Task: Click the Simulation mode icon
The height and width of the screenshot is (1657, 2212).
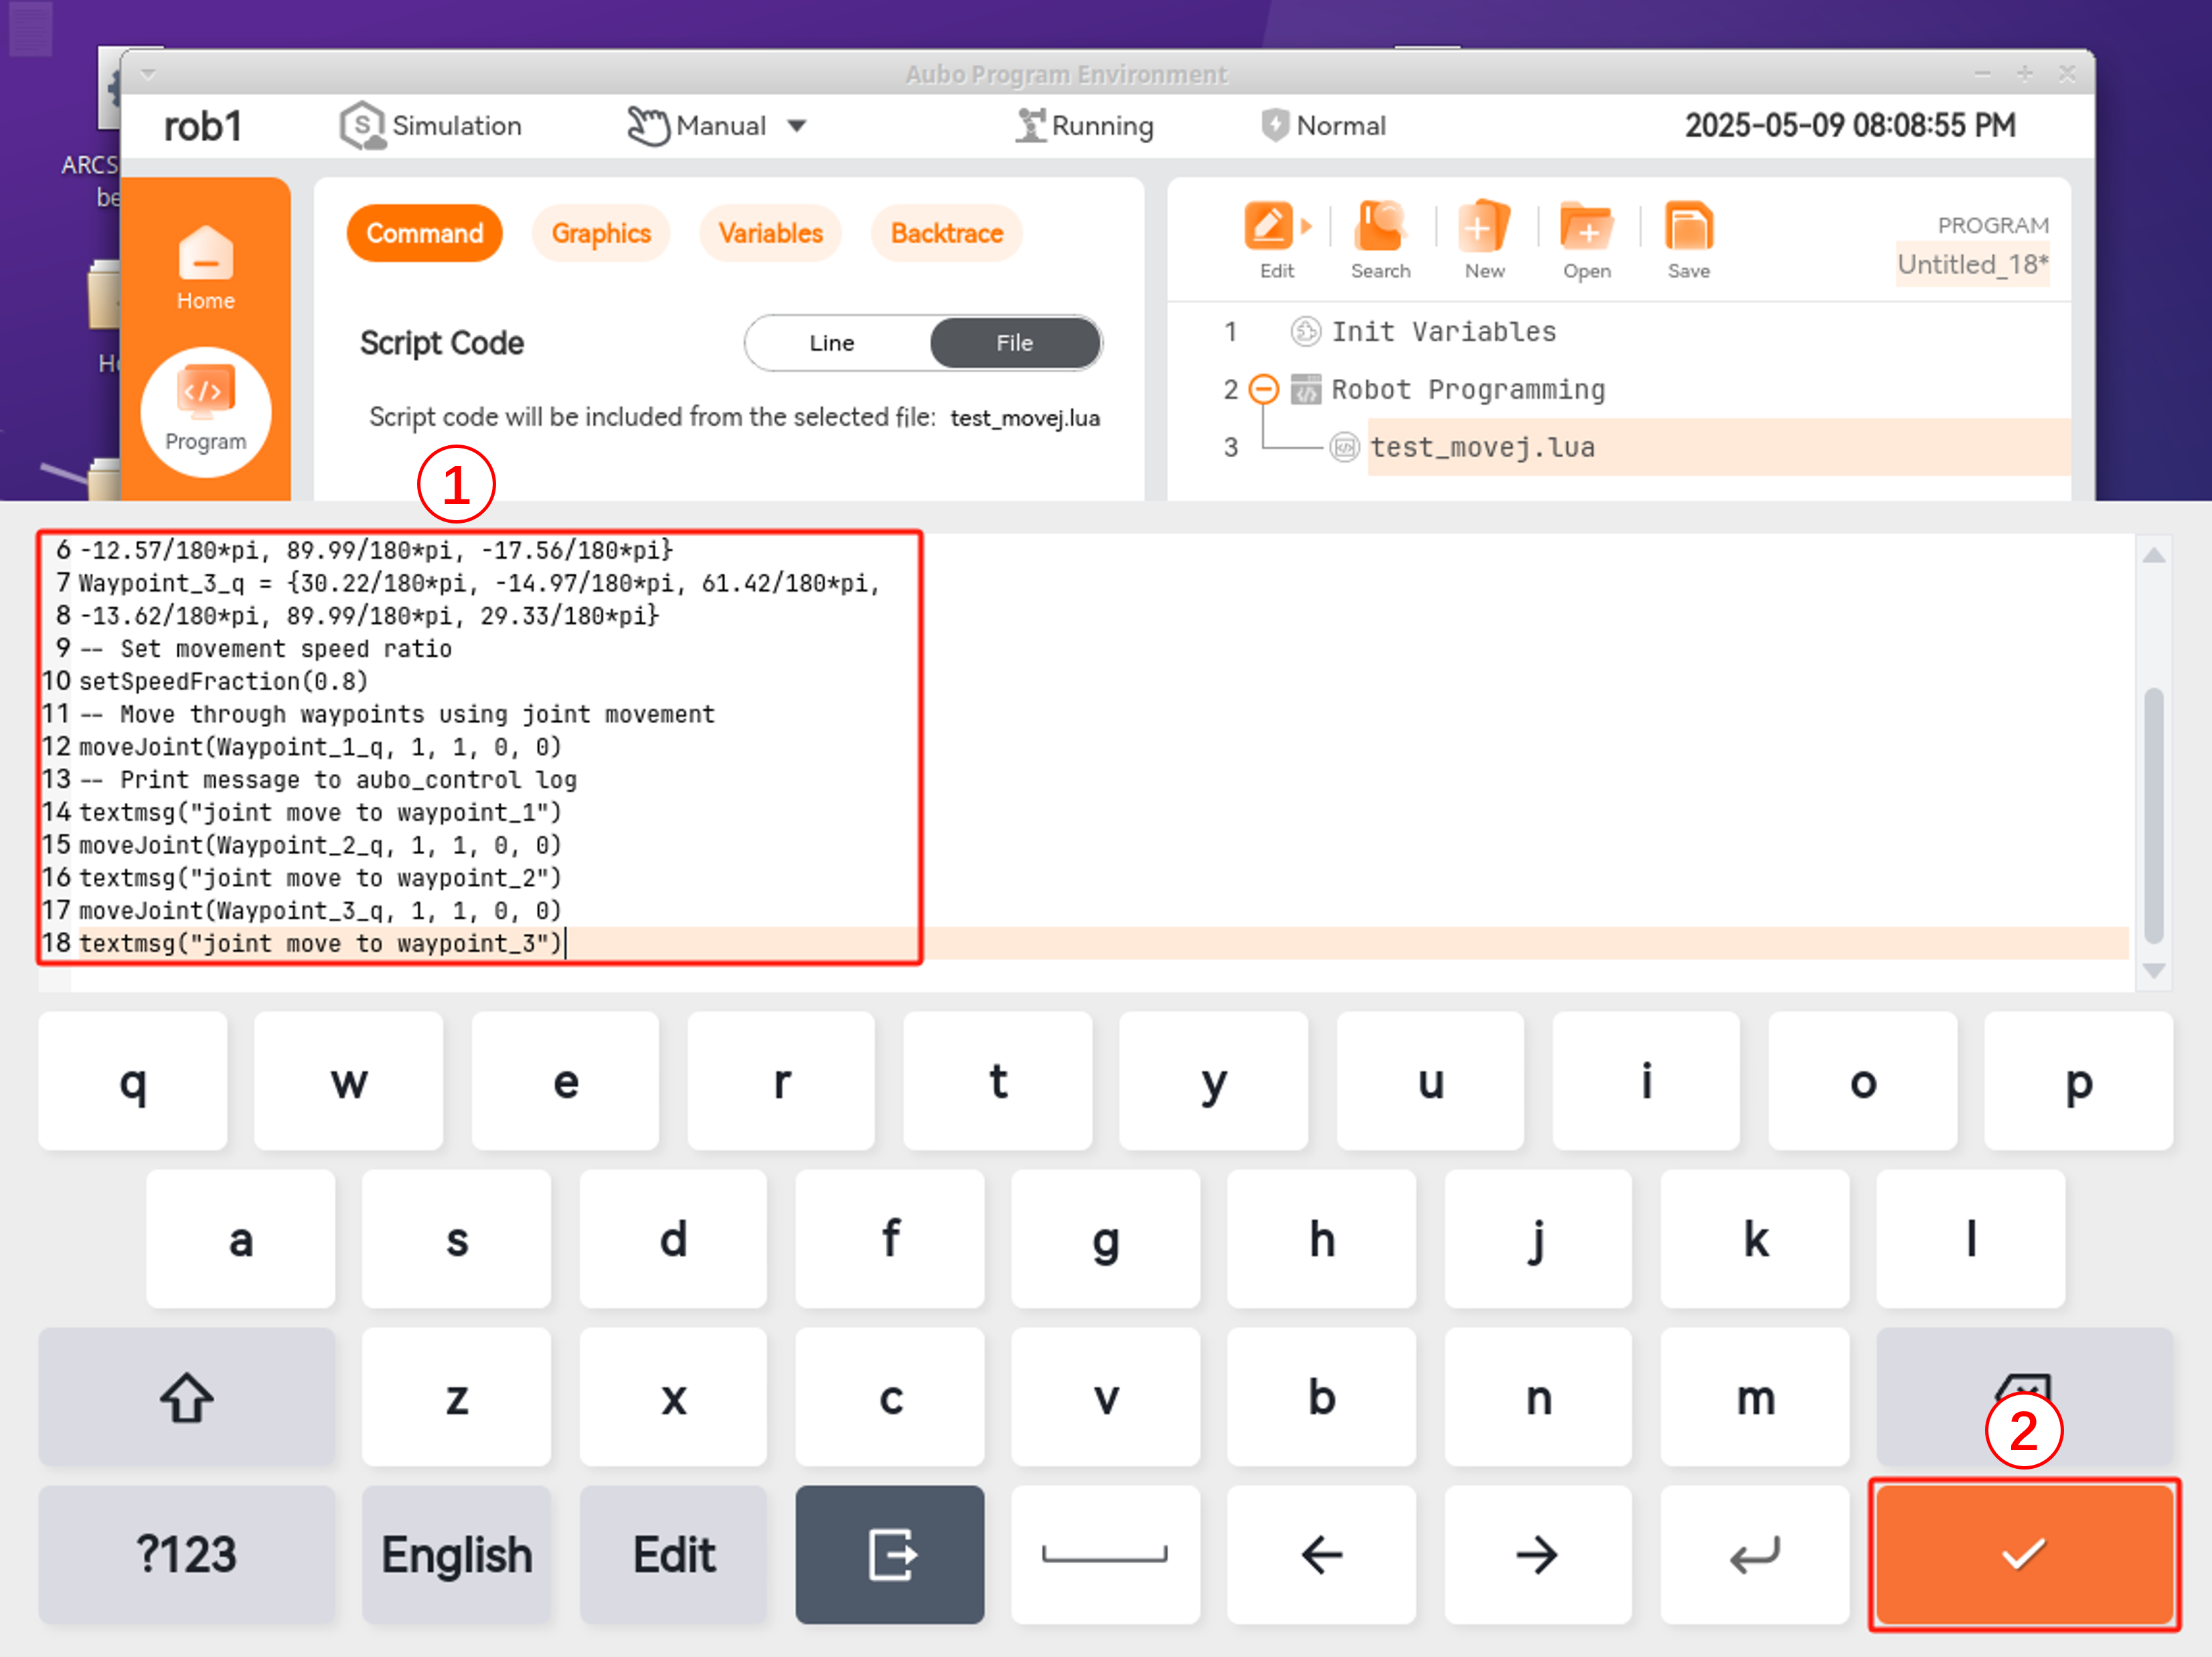Action: coord(362,126)
